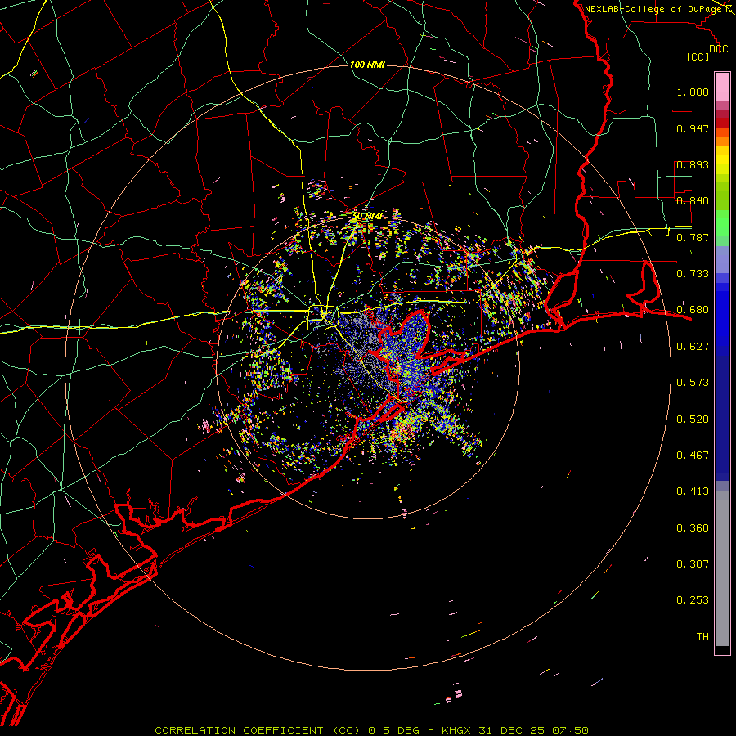This screenshot has height=736, width=736.
Task: Pick the gray color bar segment
Action: (x=722, y=568)
